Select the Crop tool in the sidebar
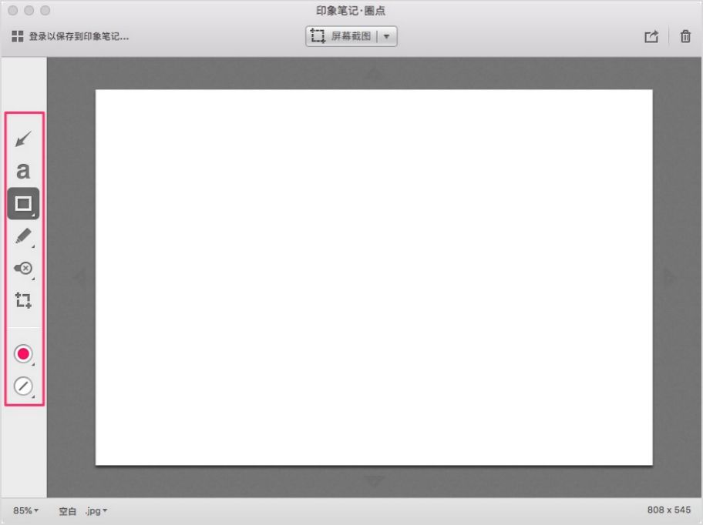The width and height of the screenshot is (703, 525). [x=23, y=300]
